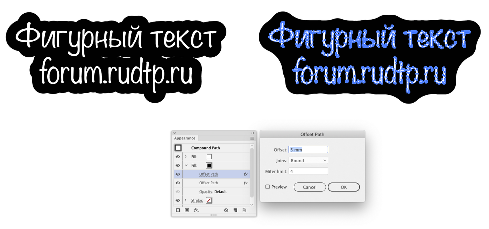Click the black fill color swatch

pos(209,165)
